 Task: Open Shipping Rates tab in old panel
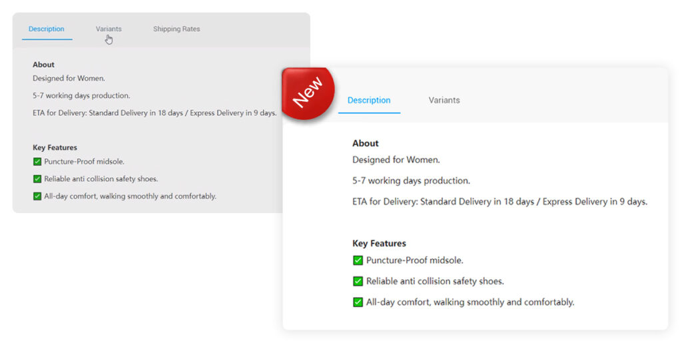coord(176,29)
